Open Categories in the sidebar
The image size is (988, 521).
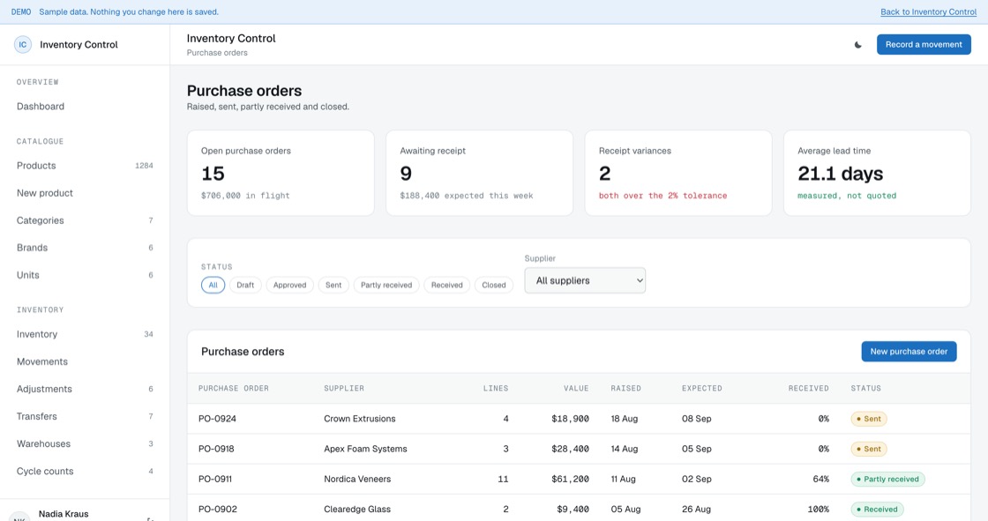[x=85, y=220]
